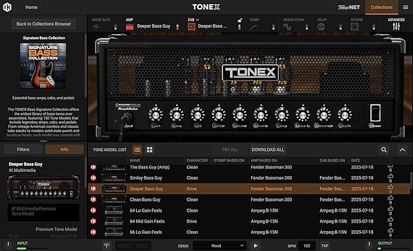Open the CAB dropdown arrow
The width and height of the screenshot is (413, 251).
198,20
